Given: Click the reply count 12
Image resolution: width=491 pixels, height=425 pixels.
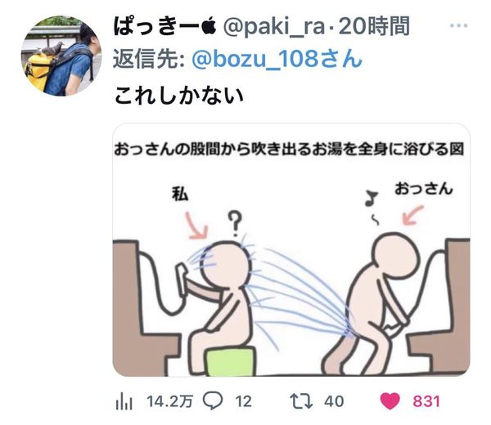Looking at the screenshot, I should 243,401.
